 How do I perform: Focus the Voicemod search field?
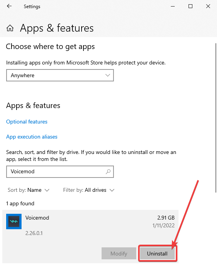coord(60,172)
